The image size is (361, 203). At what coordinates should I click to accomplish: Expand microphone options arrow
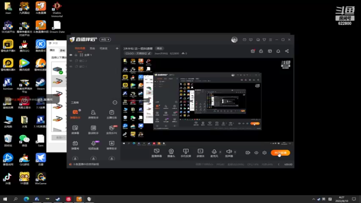click(x=220, y=152)
